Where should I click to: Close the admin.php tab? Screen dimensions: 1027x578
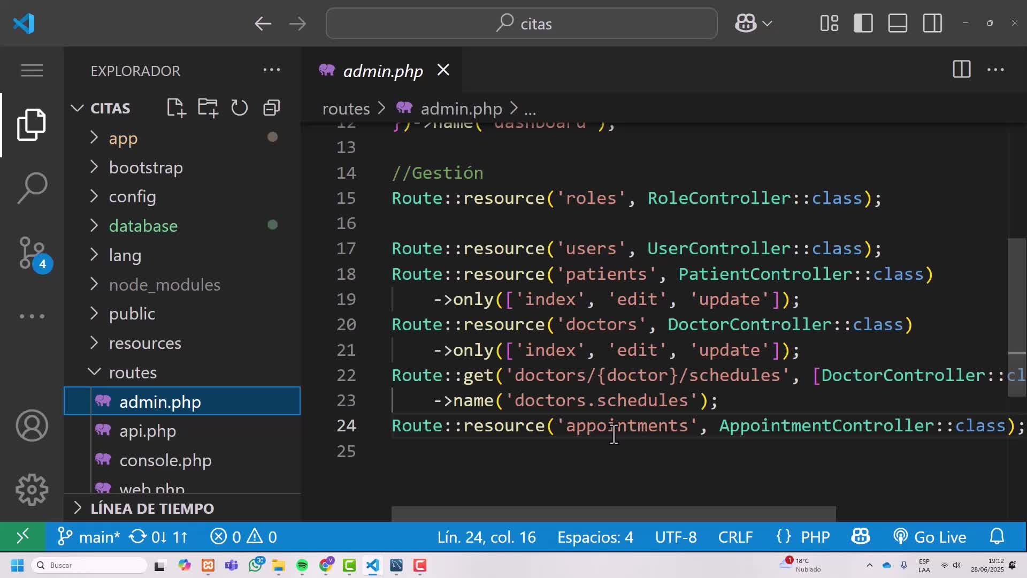443,70
